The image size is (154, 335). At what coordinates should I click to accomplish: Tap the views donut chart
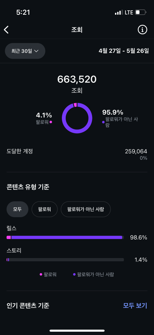point(77,118)
